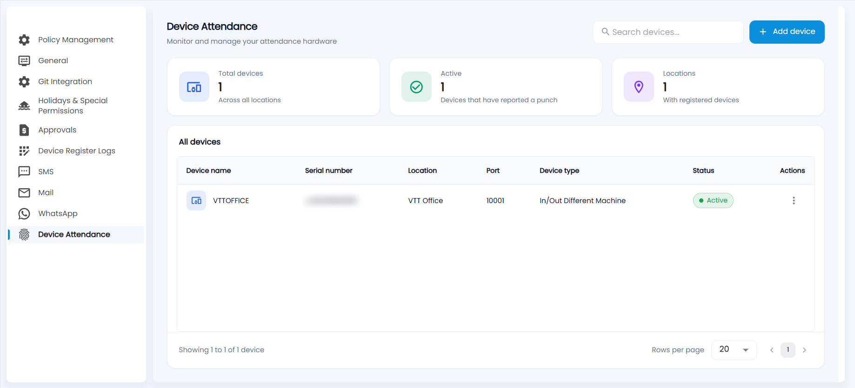The image size is (855, 388).
Task: Click the Status column header
Action: (x=703, y=171)
